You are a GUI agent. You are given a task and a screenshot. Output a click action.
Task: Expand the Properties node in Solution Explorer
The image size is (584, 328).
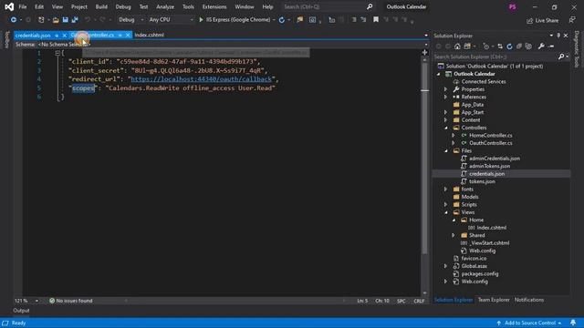coord(445,89)
